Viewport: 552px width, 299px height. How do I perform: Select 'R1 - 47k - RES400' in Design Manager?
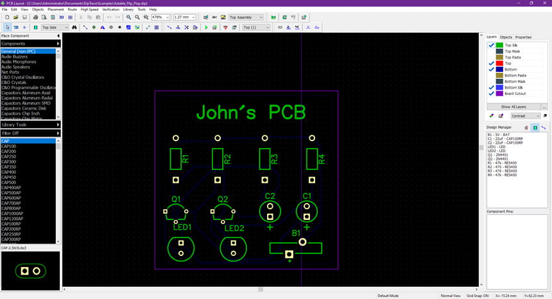pos(502,163)
